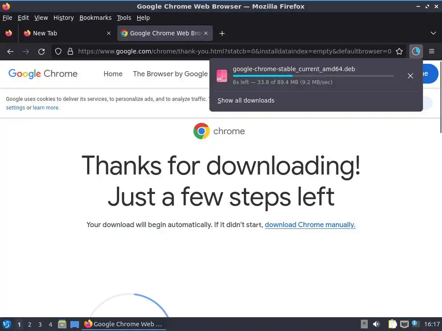Open clipboard manager tray icon
The height and width of the screenshot is (331, 442).
click(x=392, y=324)
